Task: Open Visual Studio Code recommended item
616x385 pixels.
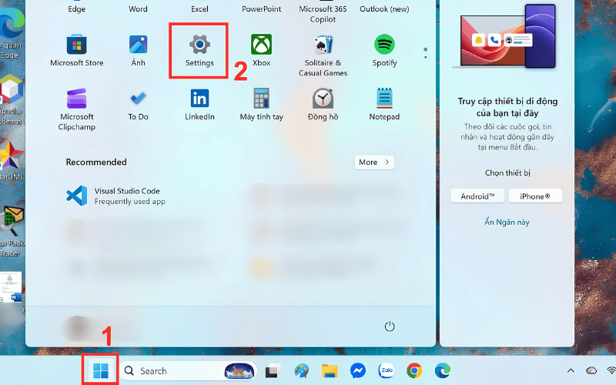Action: click(x=116, y=196)
